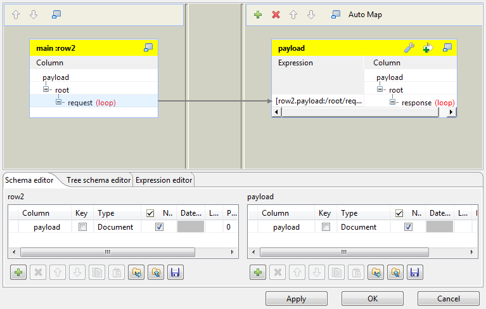
Task: Collapse the root node in row2 tree
Action: point(46,90)
